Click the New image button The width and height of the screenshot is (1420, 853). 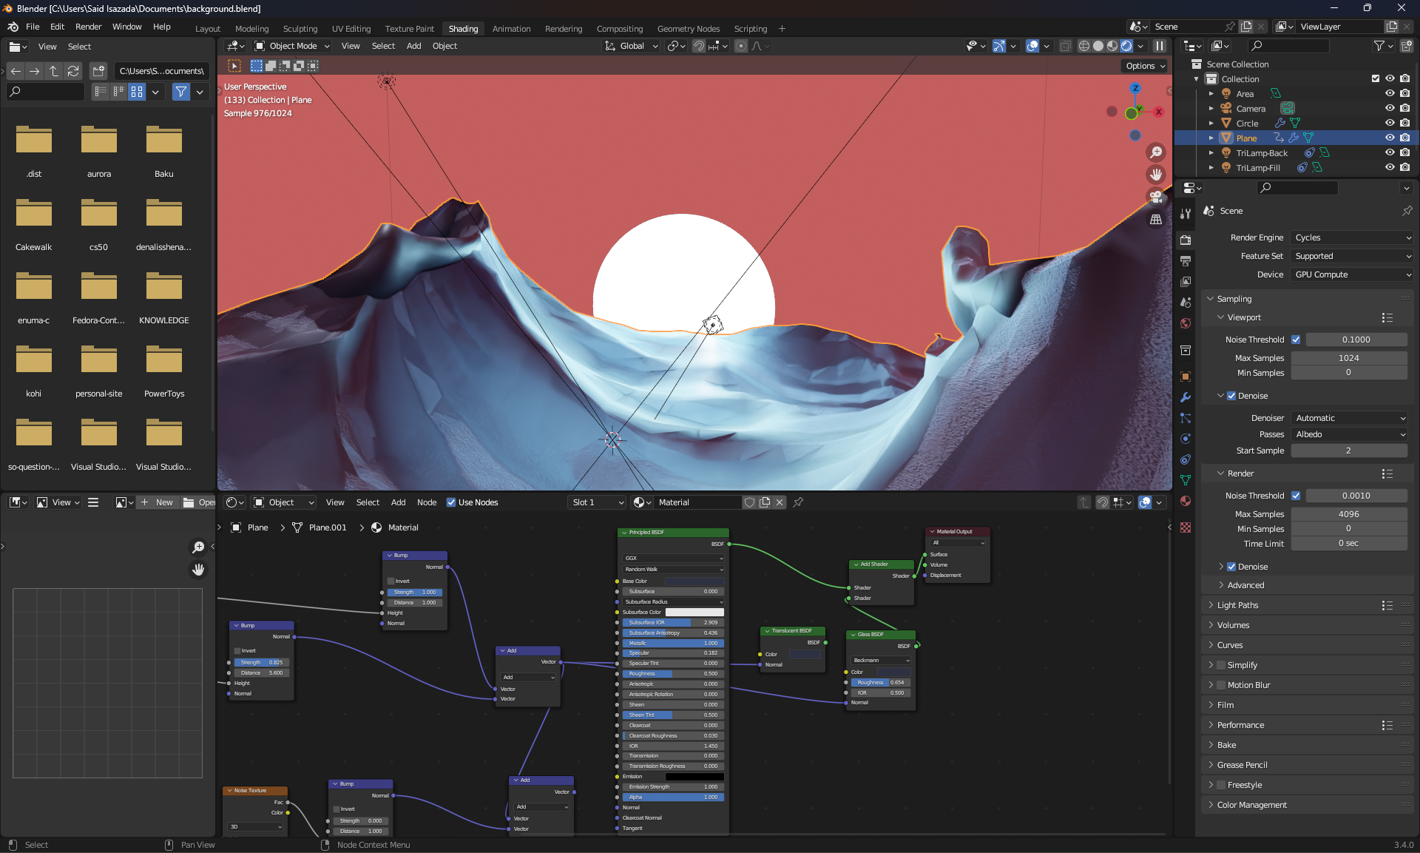(157, 502)
